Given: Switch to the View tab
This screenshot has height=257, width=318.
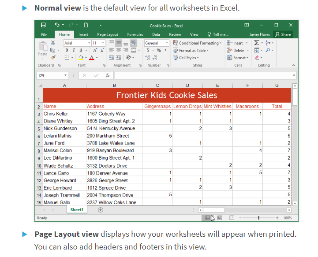Looking at the screenshot, I should [194, 34].
